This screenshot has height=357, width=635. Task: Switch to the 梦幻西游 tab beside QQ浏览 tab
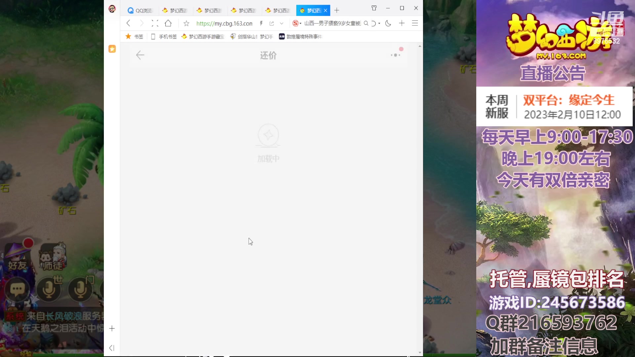point(175,11)
